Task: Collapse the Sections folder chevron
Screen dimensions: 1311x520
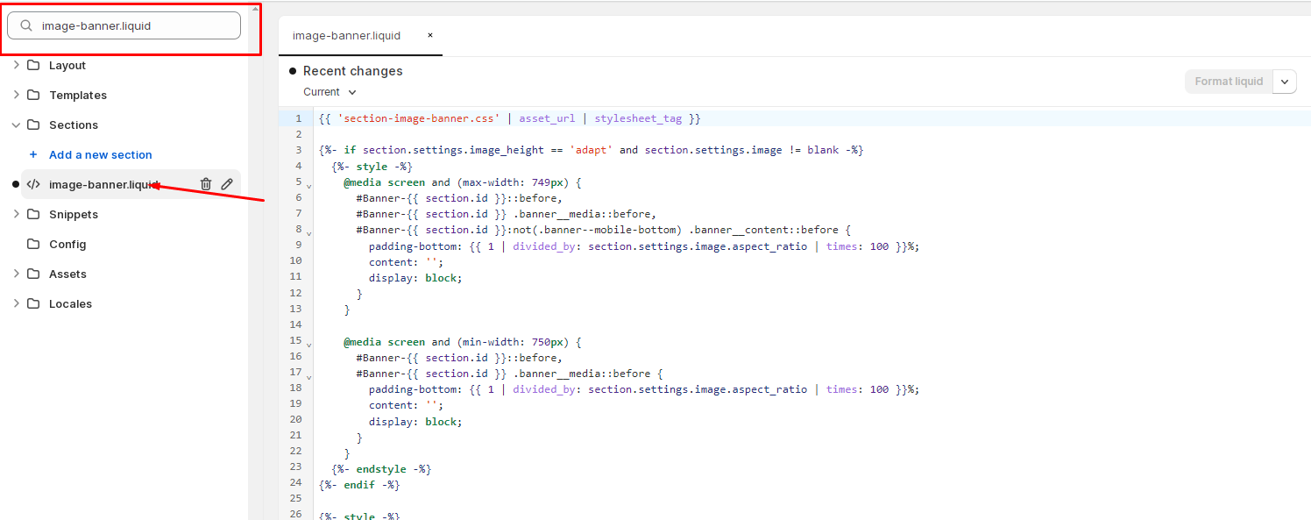Action: tap(16, 125)
